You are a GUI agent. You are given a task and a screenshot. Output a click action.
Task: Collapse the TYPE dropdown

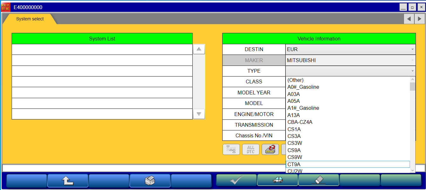click(x=350, y=71)
